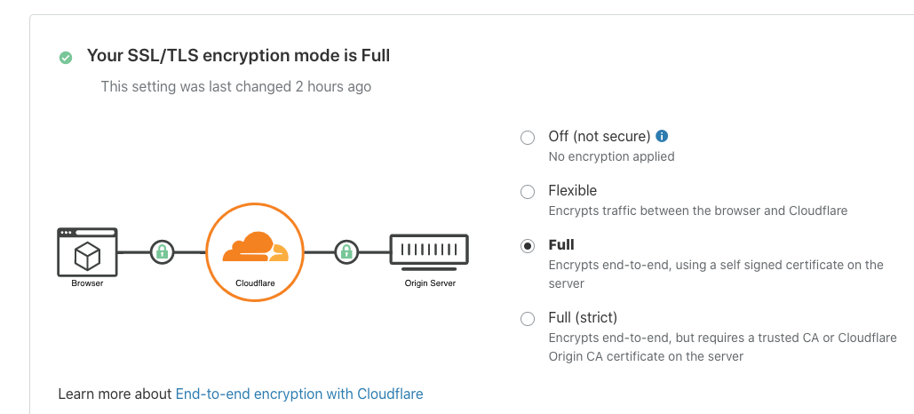This screenshot has height=414, width=914.
Task: Click the SSL/TLS encryption mode heading
Action: (238, 56)
